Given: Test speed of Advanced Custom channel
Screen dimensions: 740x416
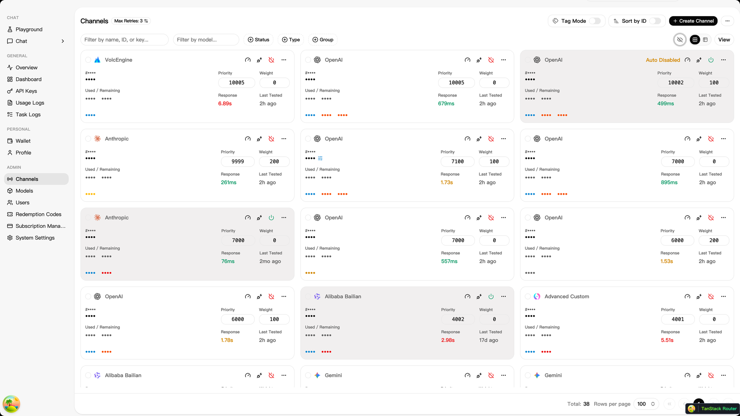Looking at the screenshot, I should click(x=687, y=297).
